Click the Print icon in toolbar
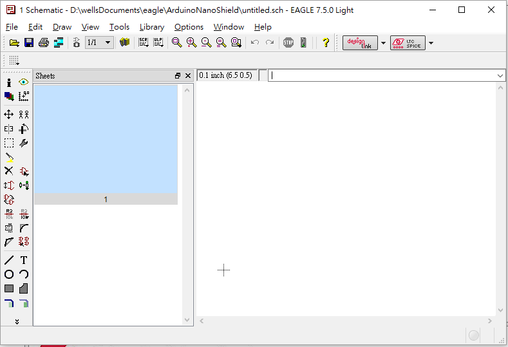Screen dimensions: 508x347 (44, 42)
